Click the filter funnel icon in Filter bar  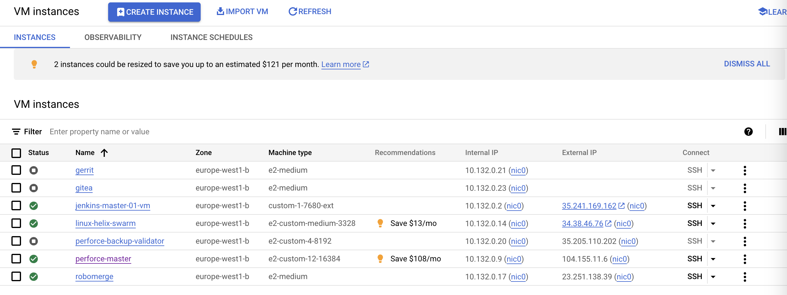16,132
